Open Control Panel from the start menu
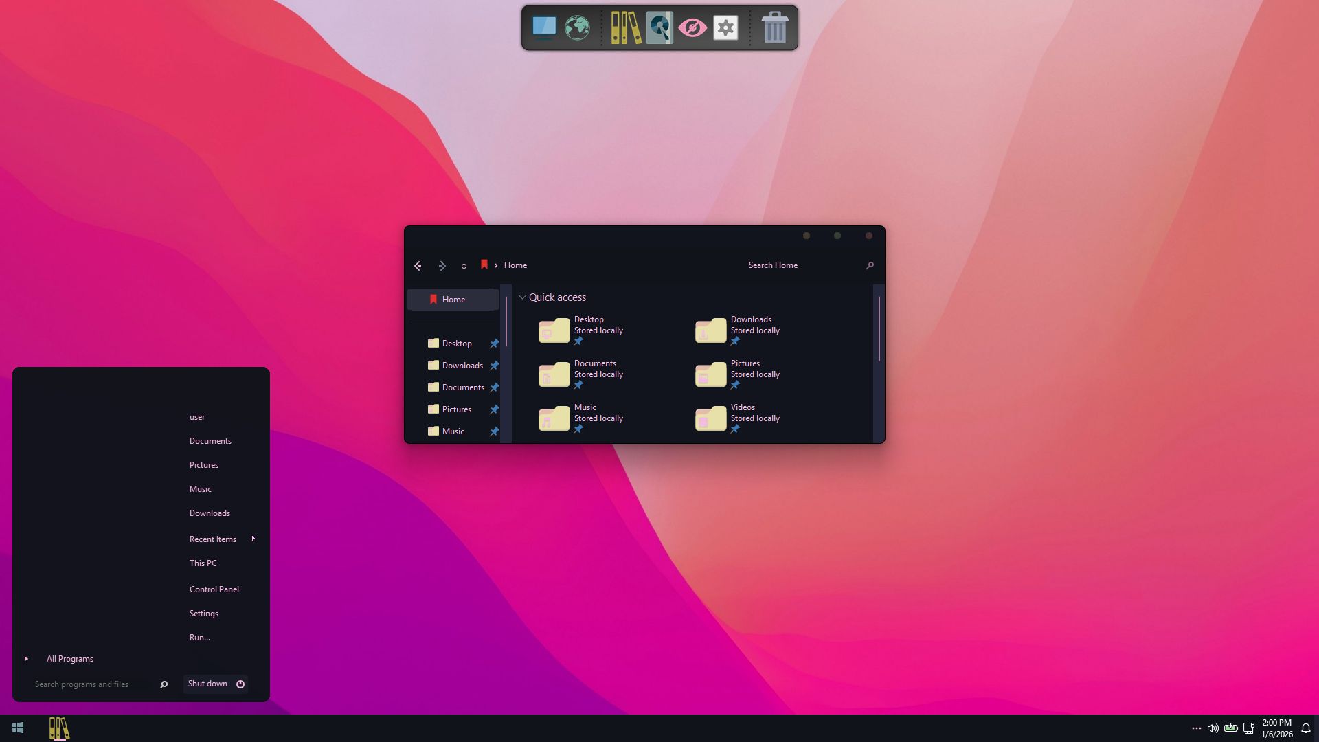 click(214, 589)
